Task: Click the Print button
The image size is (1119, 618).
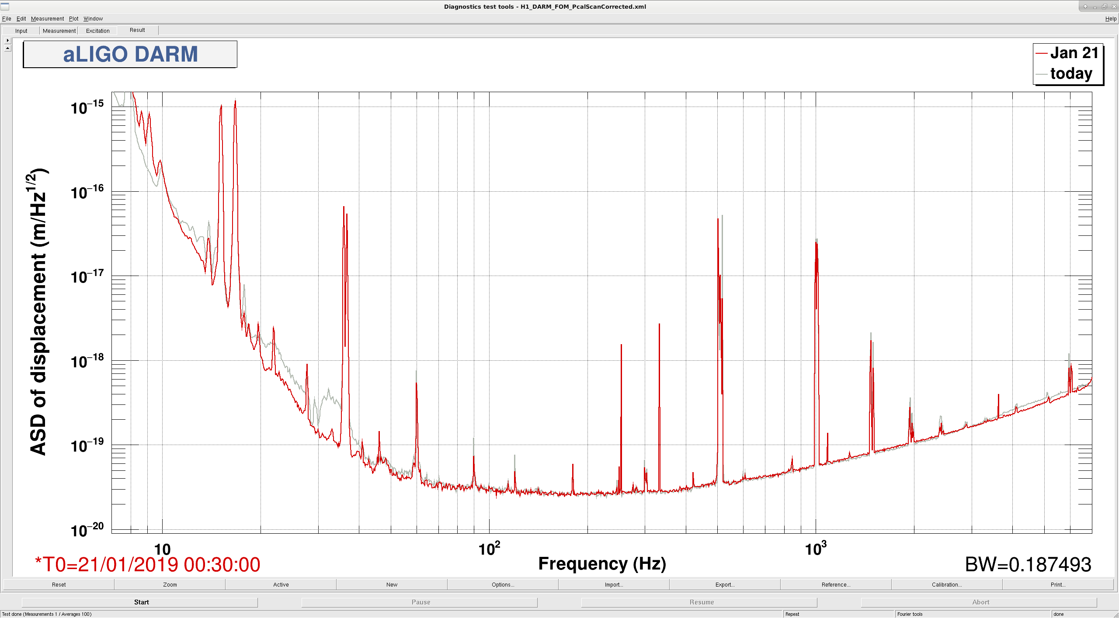Action: point(1058,584)
